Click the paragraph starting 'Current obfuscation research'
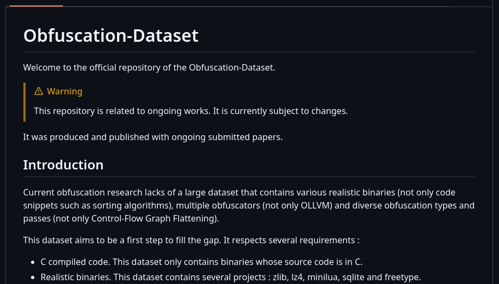Image resolution: width=499 pixels, height=284 pixels. tap(249, 206)
